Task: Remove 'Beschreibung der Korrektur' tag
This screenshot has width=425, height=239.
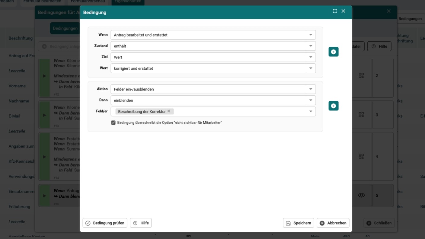Action: (169, 111)
